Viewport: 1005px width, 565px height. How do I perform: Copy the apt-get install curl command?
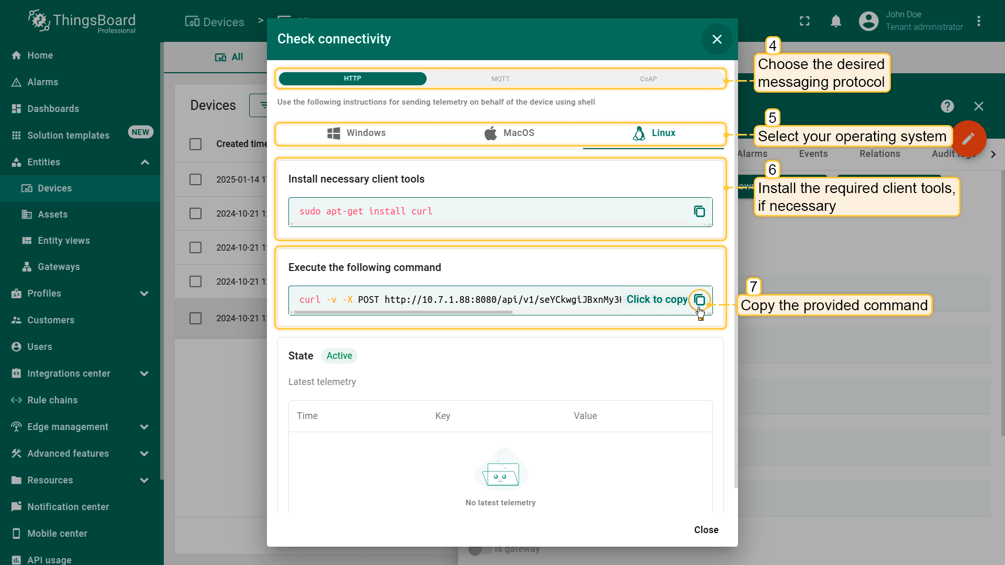tap(699, 211)
